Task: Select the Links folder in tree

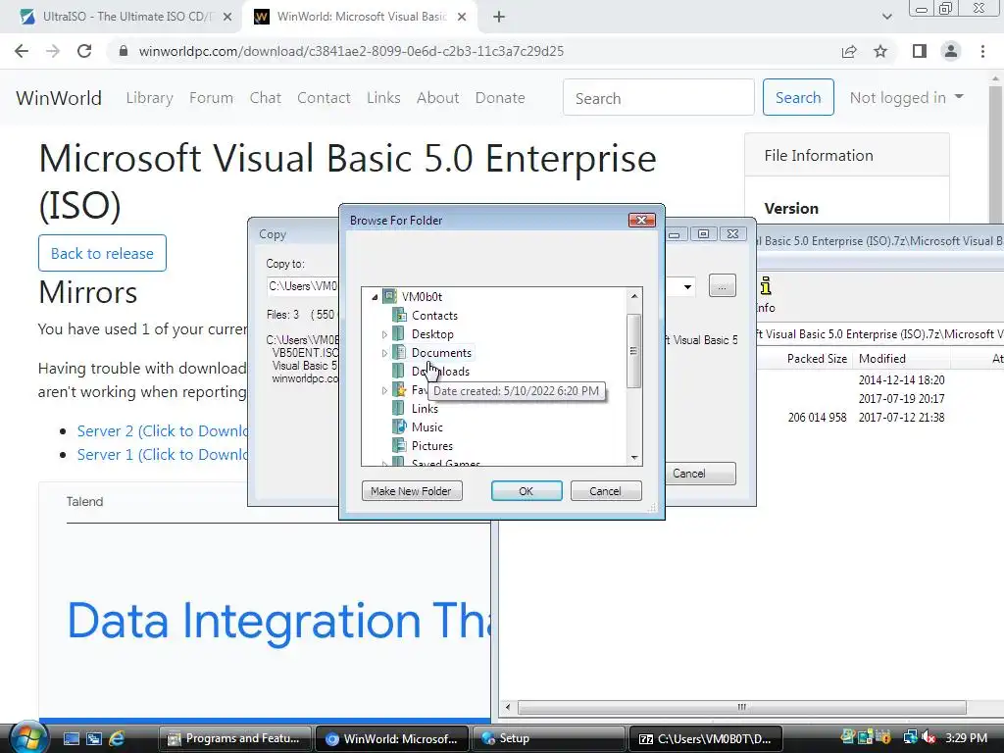Action: tap(425, 409)
